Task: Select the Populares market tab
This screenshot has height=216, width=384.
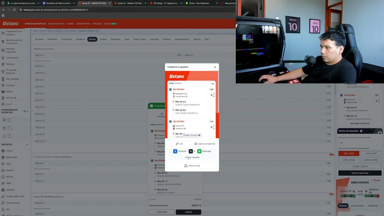Action: (39, 39)
